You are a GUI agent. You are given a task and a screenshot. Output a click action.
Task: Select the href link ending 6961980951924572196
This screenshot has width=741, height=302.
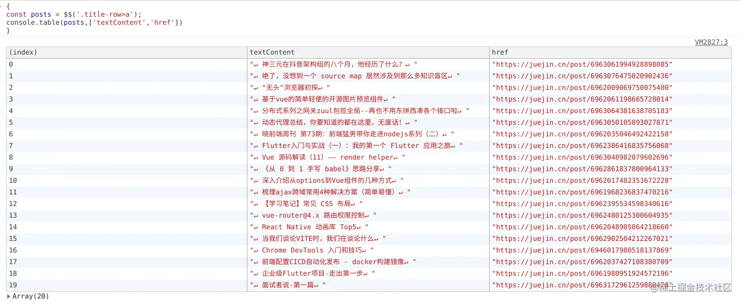coord(583,273)
